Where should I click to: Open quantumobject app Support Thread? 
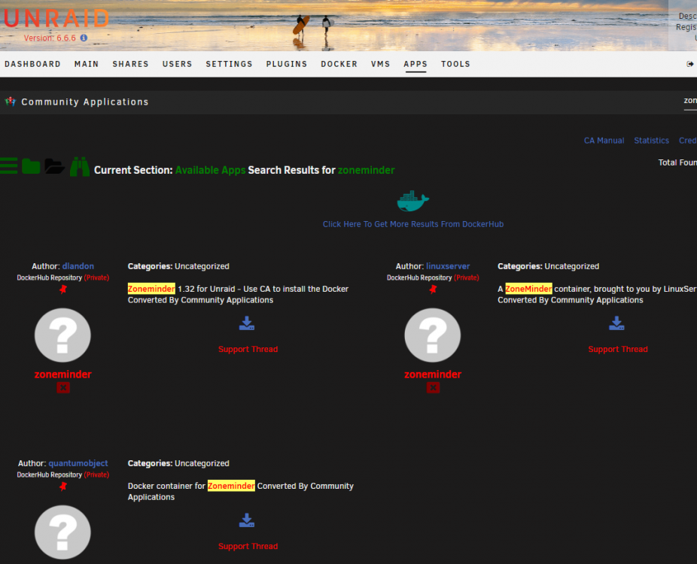[248, 546]
